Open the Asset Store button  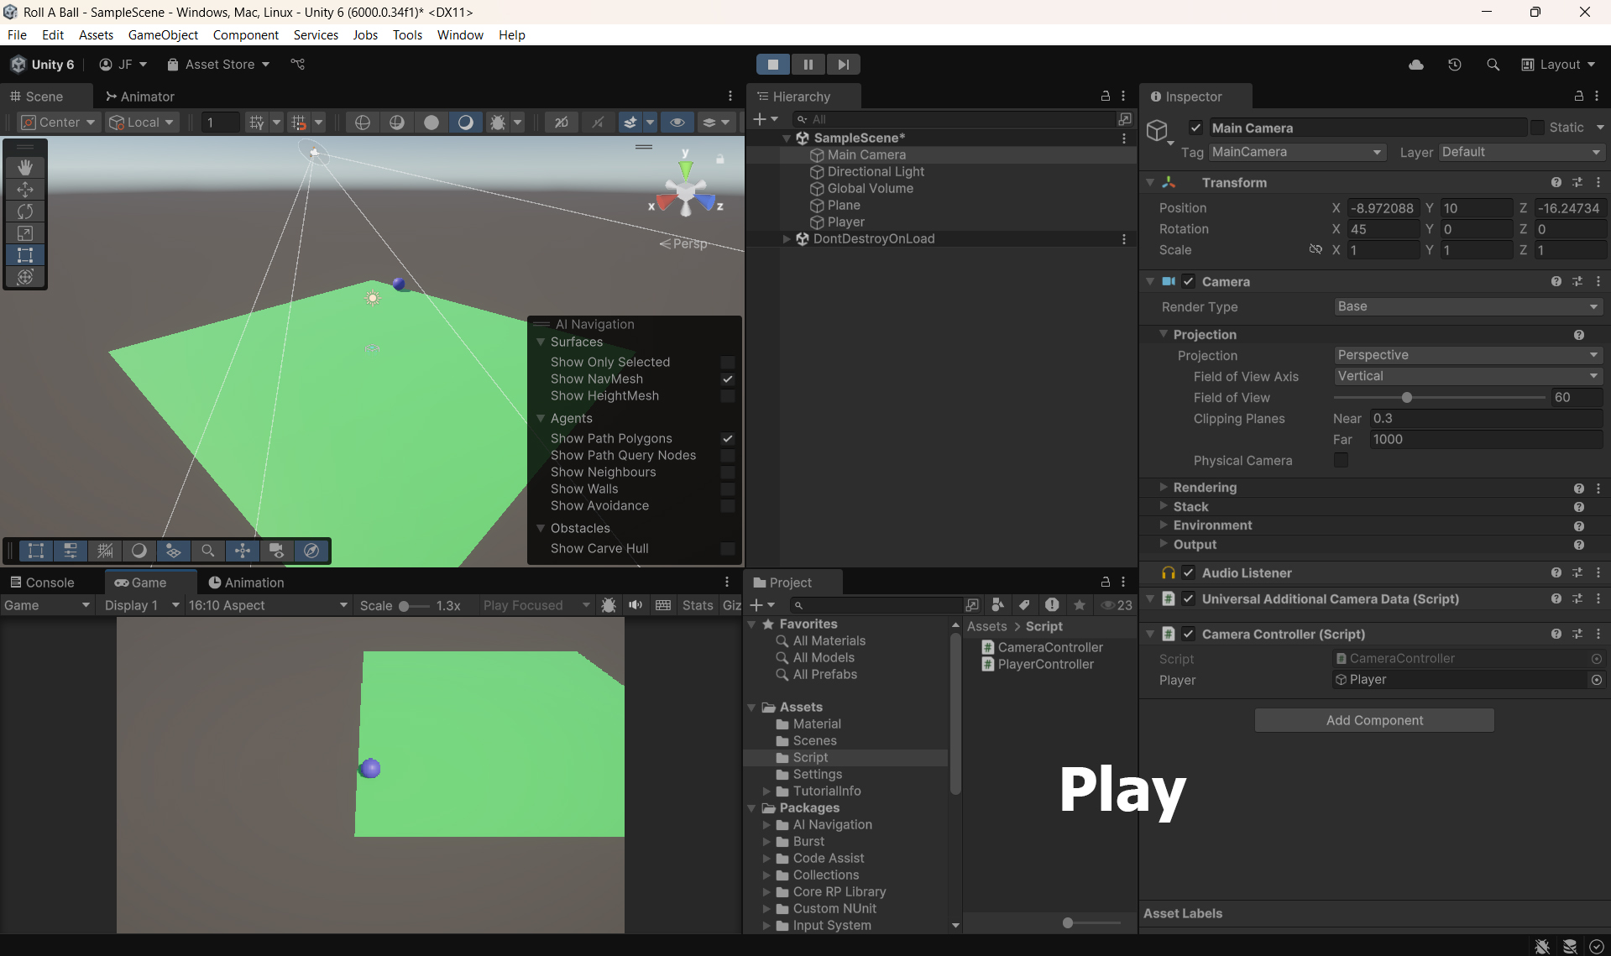tap(218, 65)
